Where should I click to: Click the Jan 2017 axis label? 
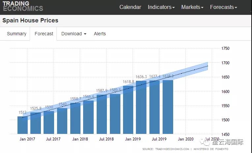[x=27, y=139]
